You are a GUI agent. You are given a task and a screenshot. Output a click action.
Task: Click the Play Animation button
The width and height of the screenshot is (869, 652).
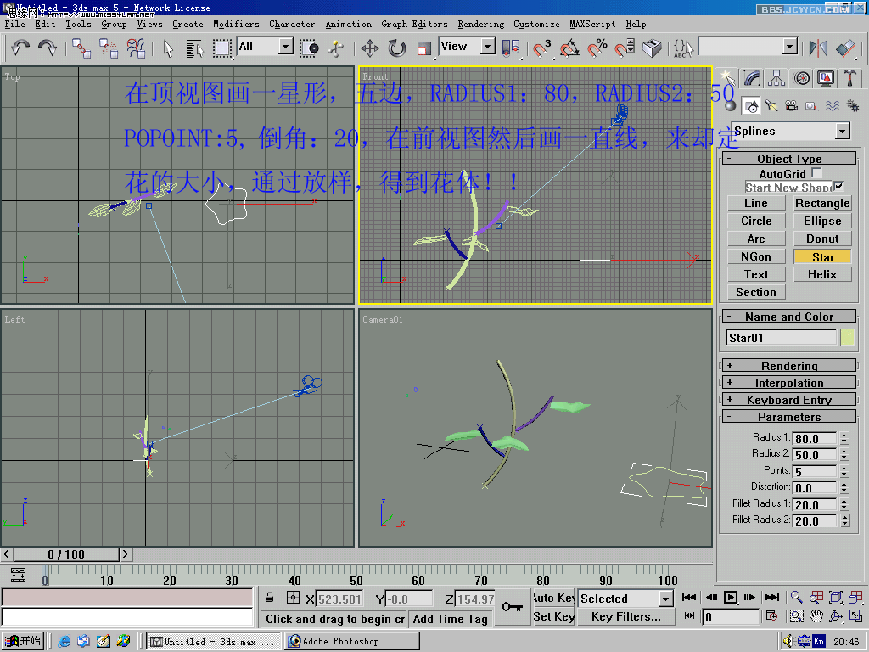(x=731, y=597)
